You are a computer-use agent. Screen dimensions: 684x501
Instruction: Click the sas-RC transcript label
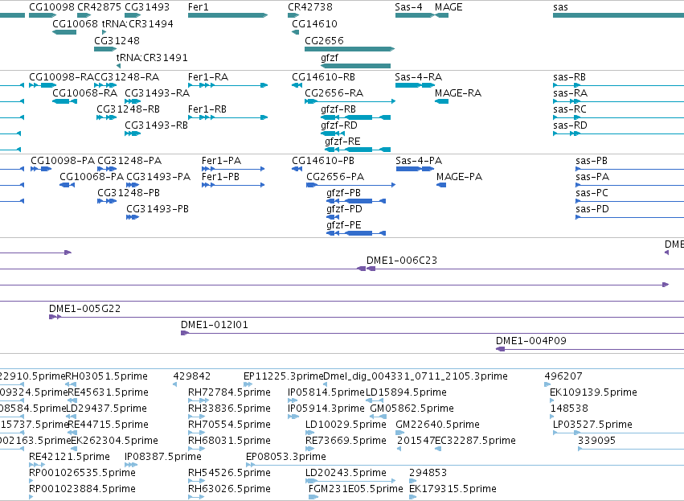570,109
